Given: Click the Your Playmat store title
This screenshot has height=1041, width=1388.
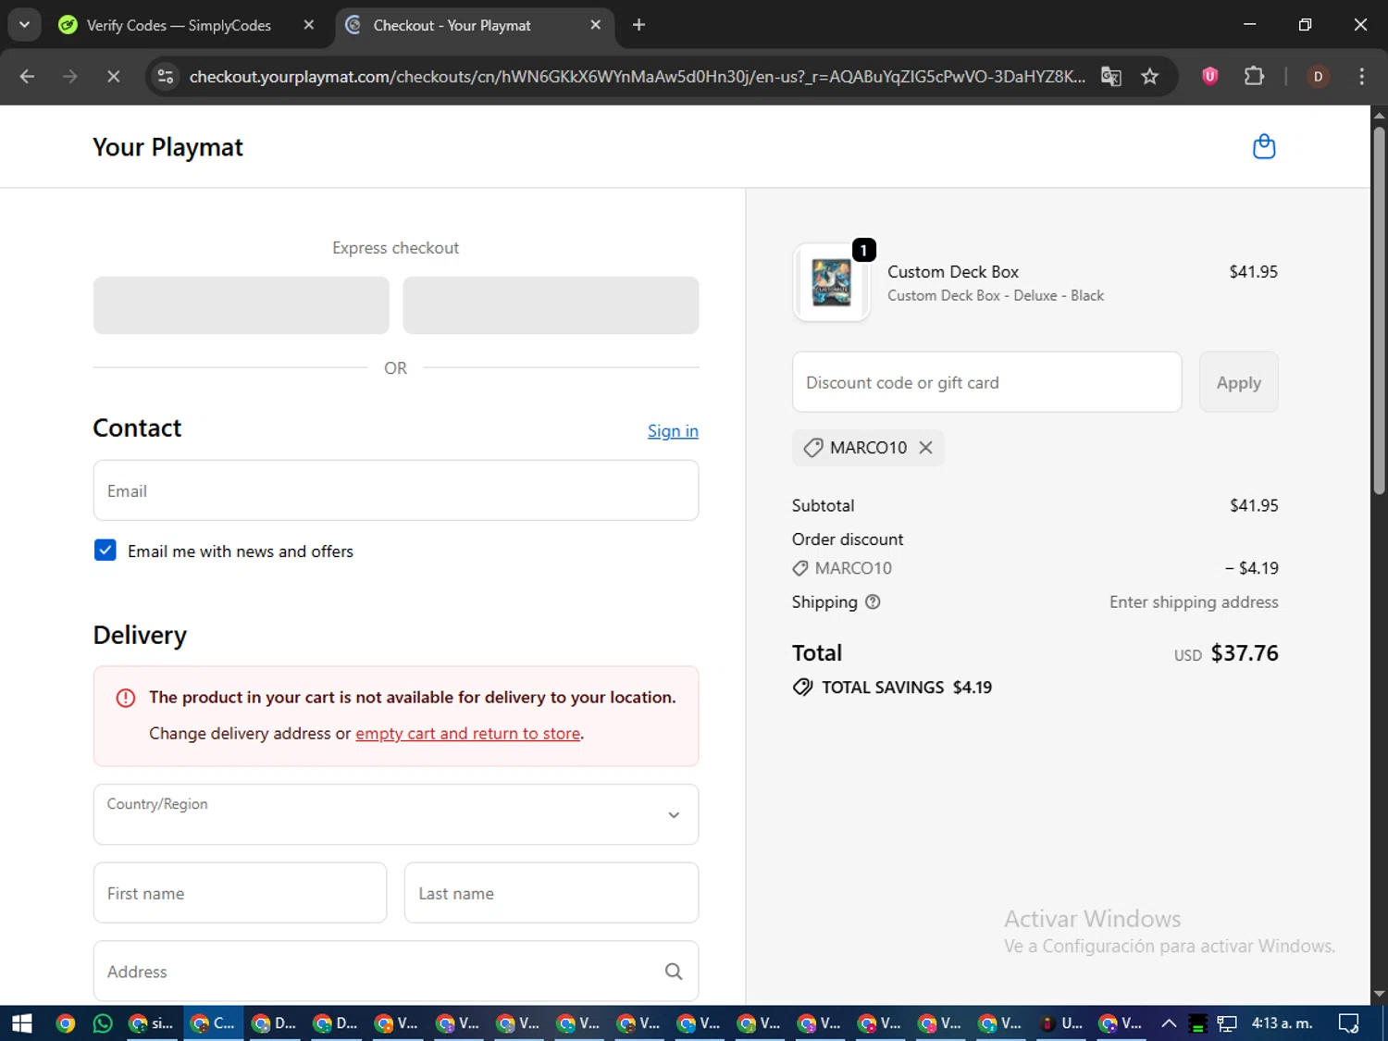Looking at the screenshot, I should (x=167, y=147).
